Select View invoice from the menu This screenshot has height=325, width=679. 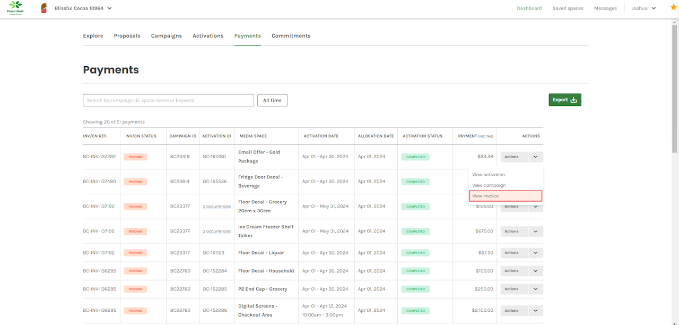505,196
